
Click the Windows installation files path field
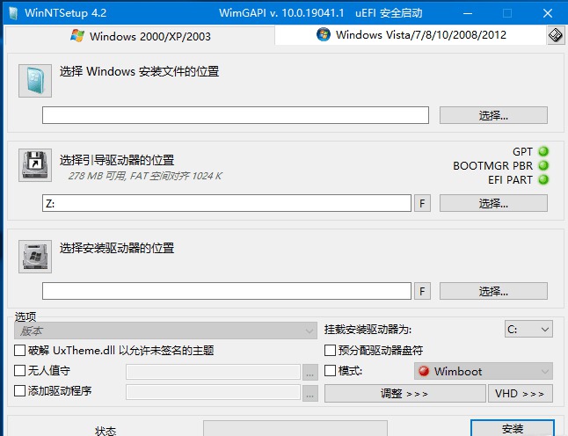pos(236,115)
